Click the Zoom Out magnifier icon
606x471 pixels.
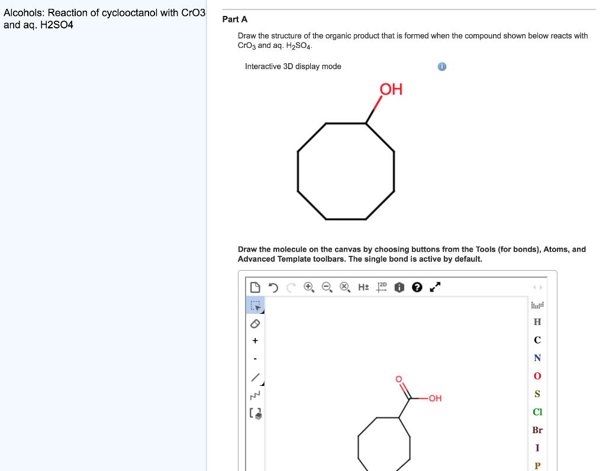click(325, 287)
